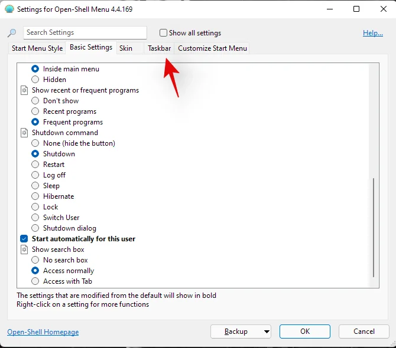Enable Show all settings checkbox

click(163, 33)
